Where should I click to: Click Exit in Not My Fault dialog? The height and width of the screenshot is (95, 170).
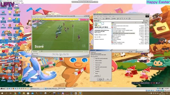108,79
